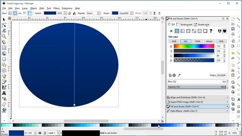Select the 3D Box tool
242x136 pixels.
pos(4,54)
